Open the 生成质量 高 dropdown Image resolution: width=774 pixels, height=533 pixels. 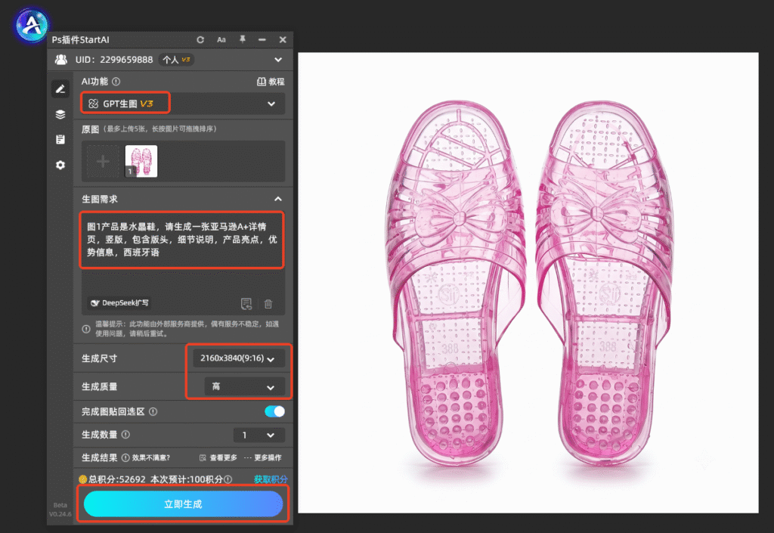[x=244, y=386]
